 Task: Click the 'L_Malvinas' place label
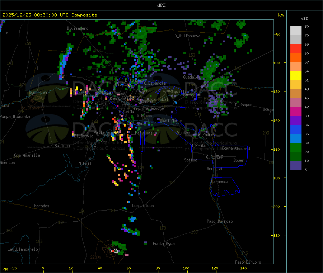[141, 133]
